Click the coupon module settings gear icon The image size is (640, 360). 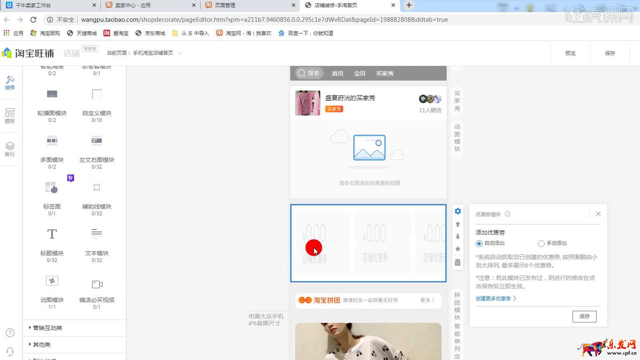458,211
